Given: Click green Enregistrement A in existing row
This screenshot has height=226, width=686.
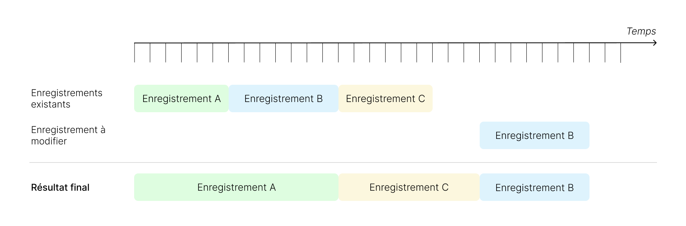Looking at the screenshot, I should click(181, 98).
